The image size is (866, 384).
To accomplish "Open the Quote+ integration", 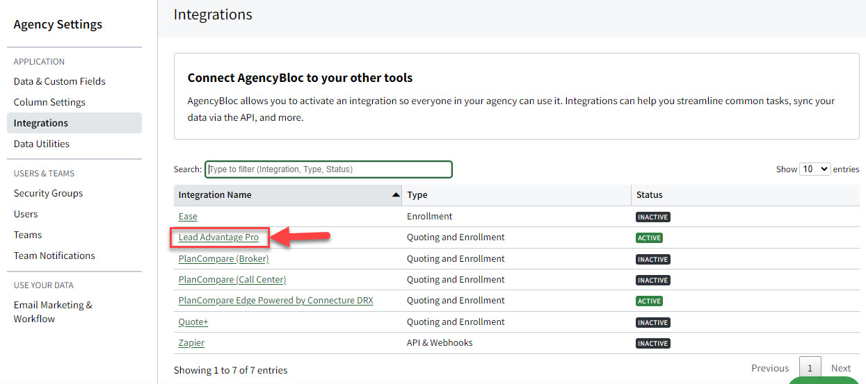I will click(193, 322).
